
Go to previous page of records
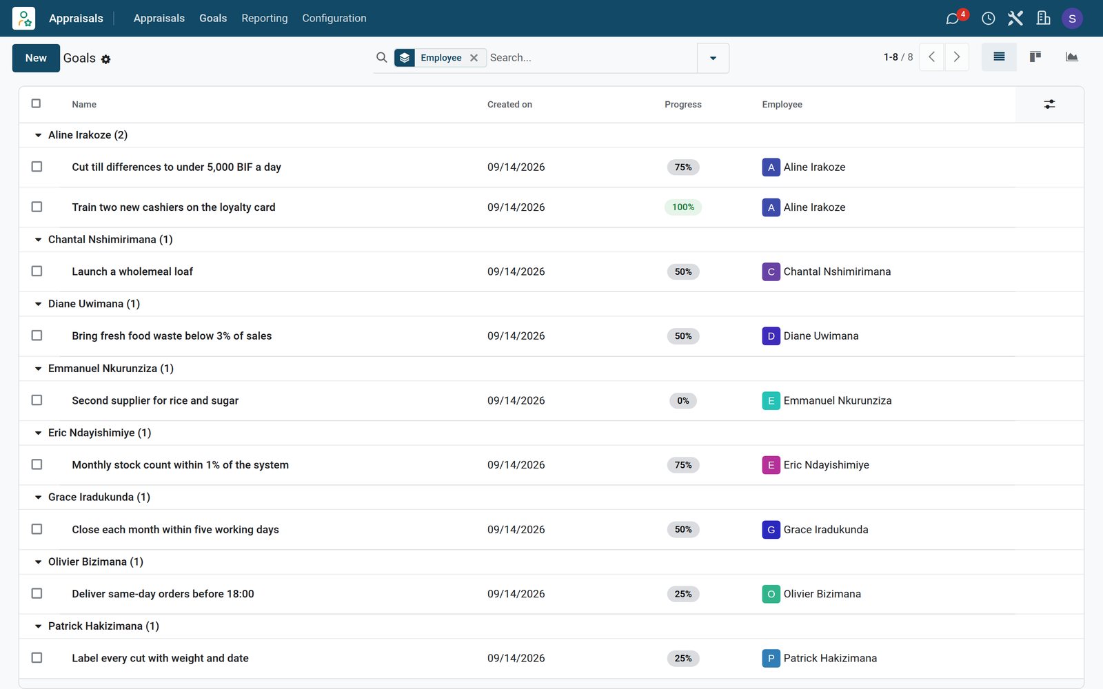(931, 57)
